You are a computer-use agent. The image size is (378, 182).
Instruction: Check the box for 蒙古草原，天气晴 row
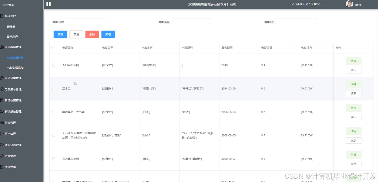pos(54,112)
